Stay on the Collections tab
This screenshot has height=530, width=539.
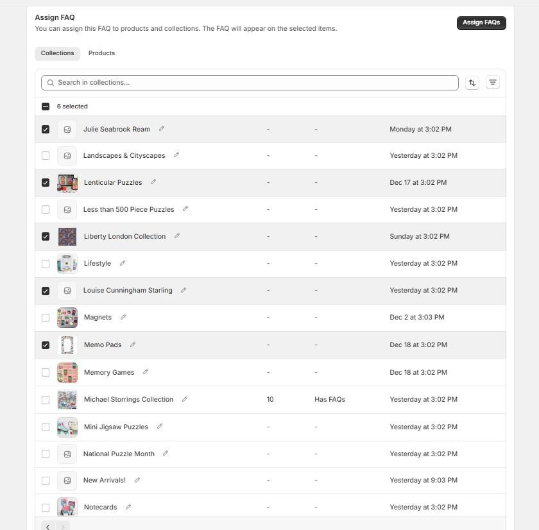coord(57,53)
